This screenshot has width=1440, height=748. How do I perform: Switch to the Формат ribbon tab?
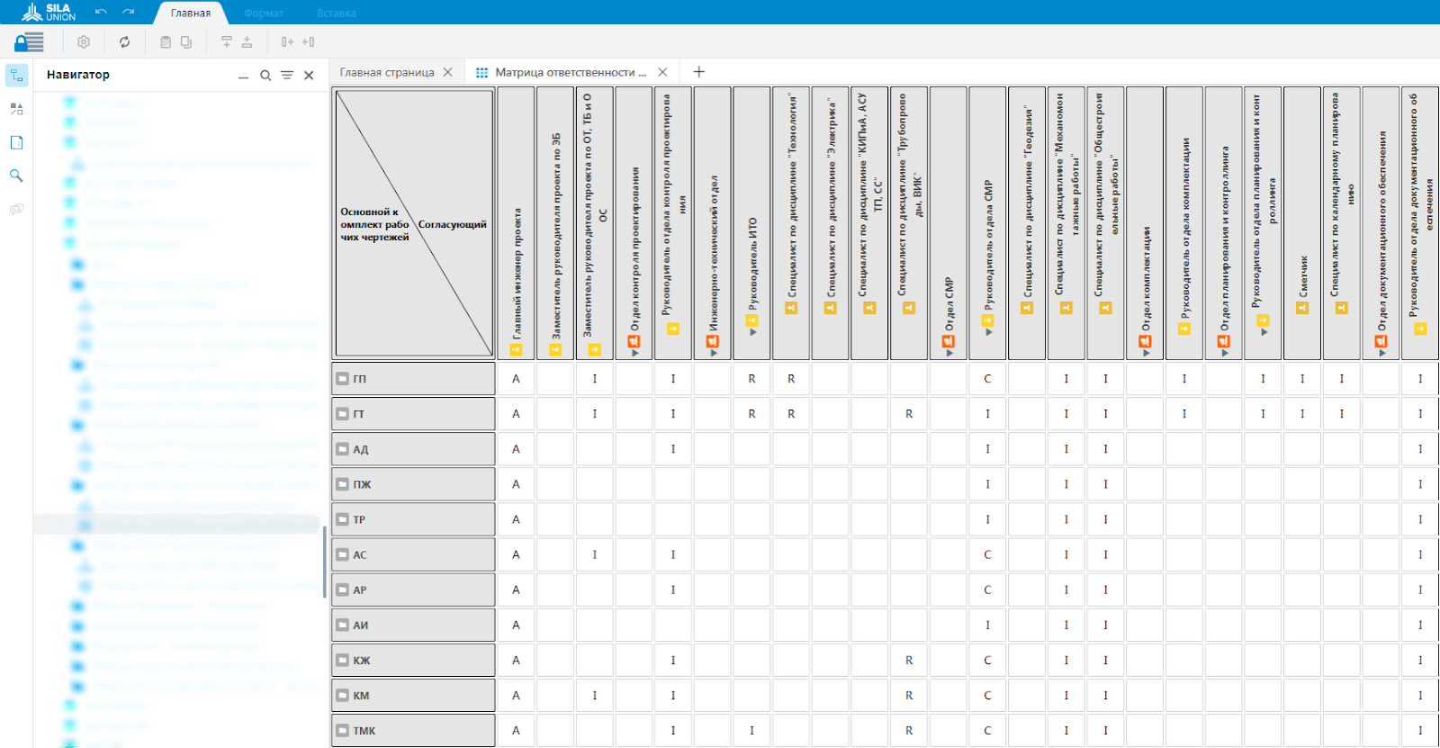pyautogui.click(x=264, y=13)
